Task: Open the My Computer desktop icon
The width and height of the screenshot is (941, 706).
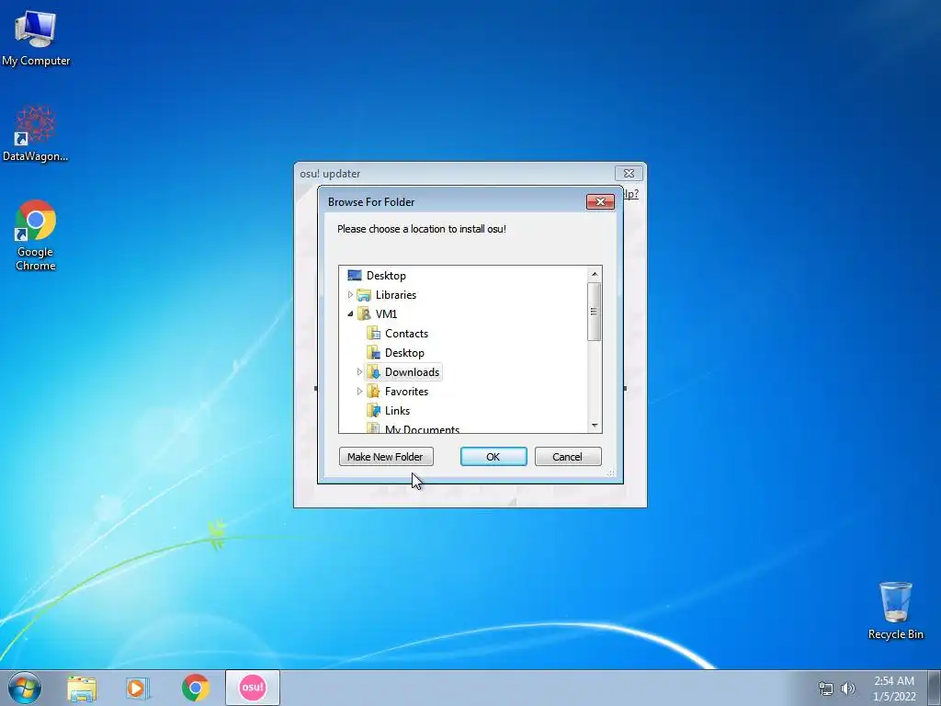Action: [36, 38]
